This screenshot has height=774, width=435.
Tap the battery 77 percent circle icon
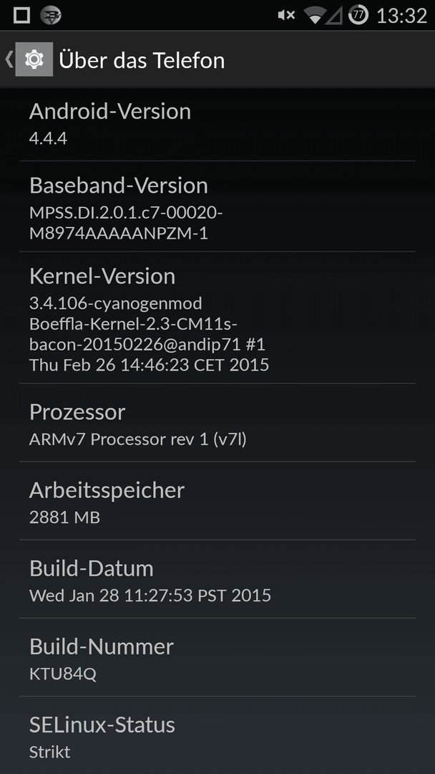(358, 15)
